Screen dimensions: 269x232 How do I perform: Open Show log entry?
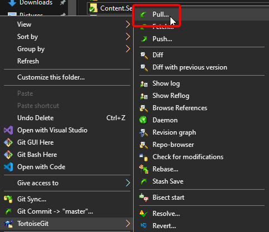[202, 83]
